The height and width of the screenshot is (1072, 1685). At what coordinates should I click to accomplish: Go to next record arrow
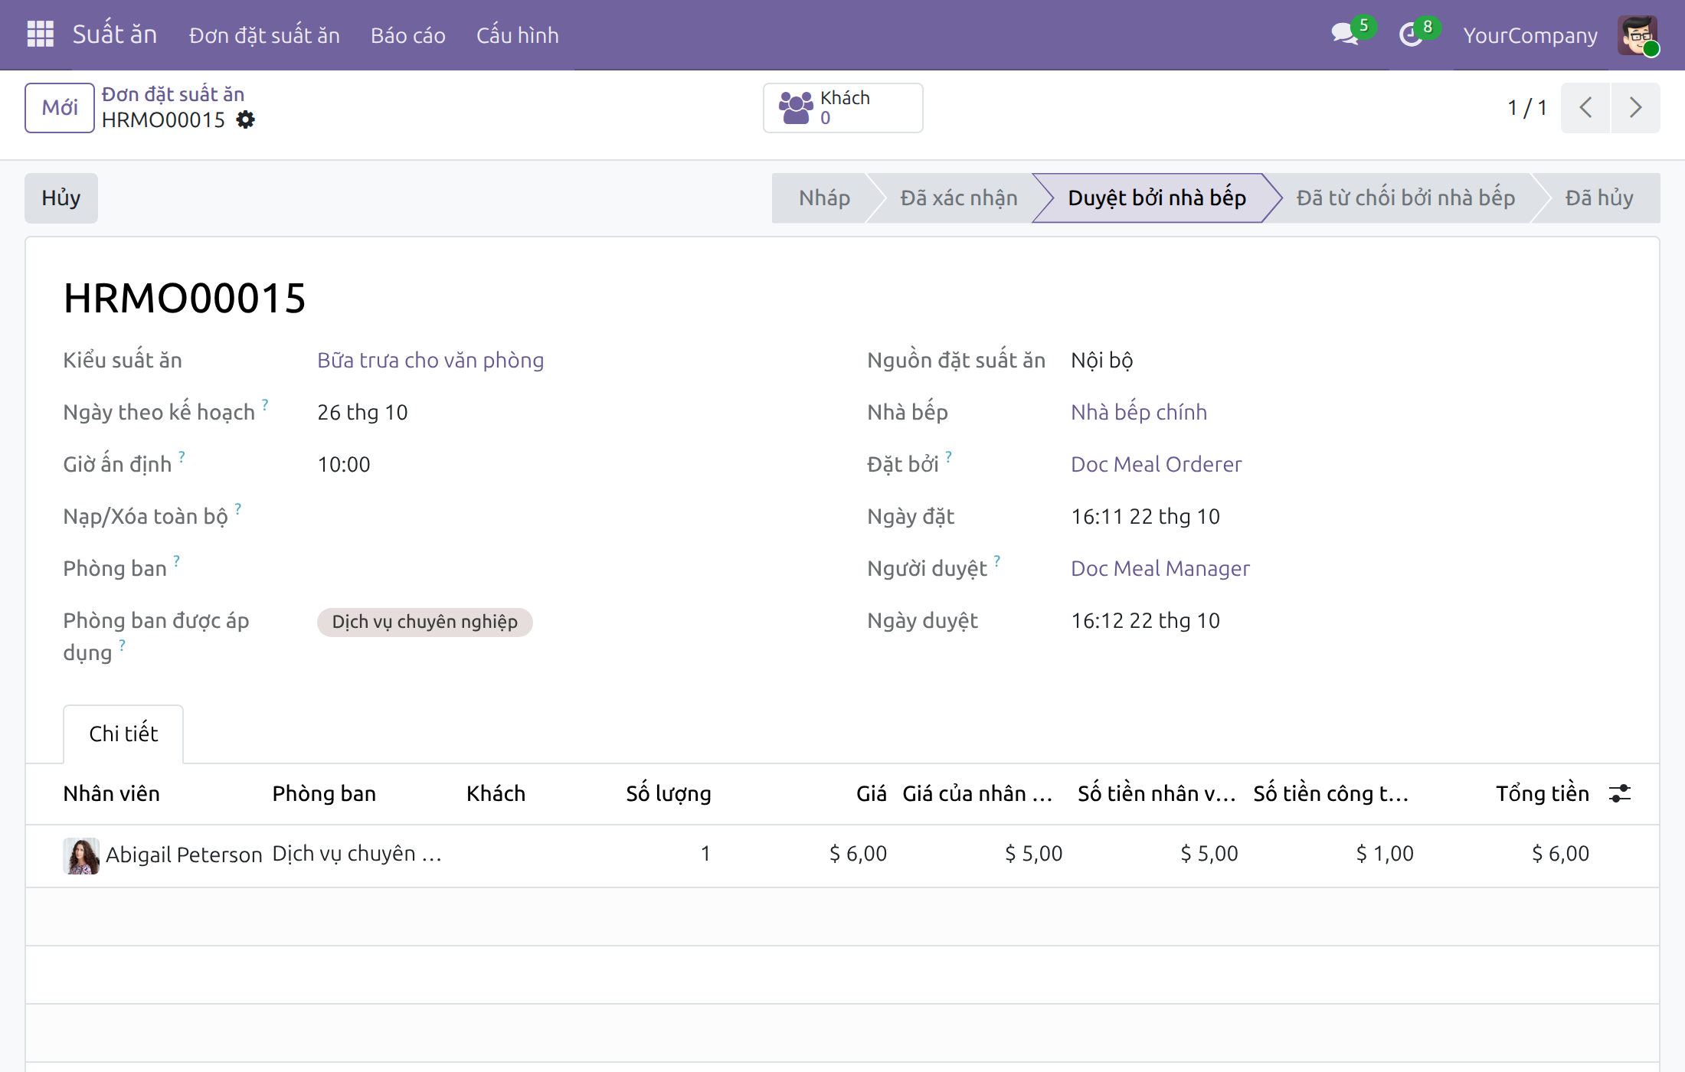coord(1636,108)
